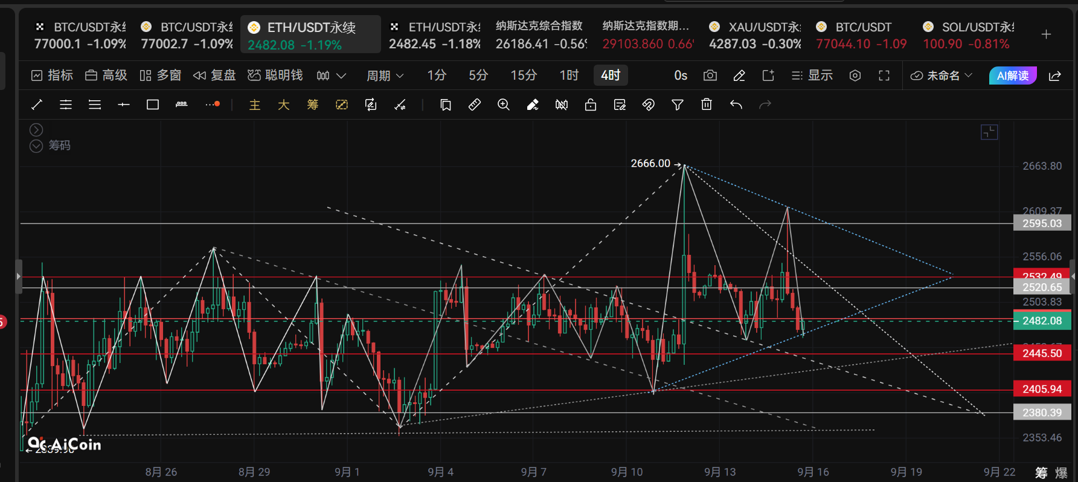Expand the 周期 period dropdown
The image size is (1078, 482).
(385, 76)
